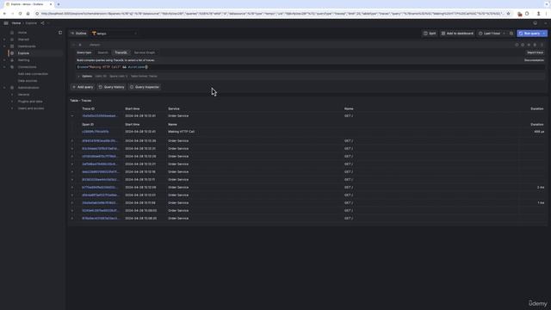The width and height of the screenshot is (551, 310).
Task: Select the TraceQL query type
Action: pos(121,53)
